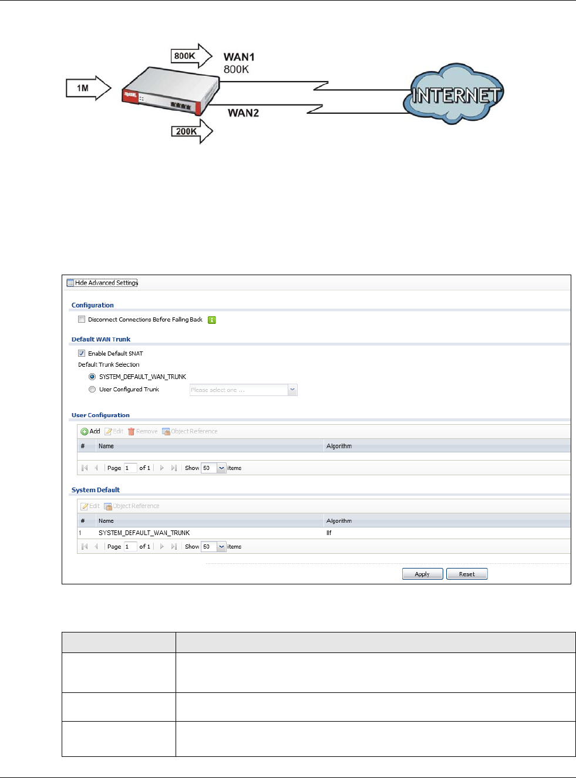The height and width of the screenshot is (778, 576).
Task: Add a new user-configured trunk
Action: [x=90, y=431]
